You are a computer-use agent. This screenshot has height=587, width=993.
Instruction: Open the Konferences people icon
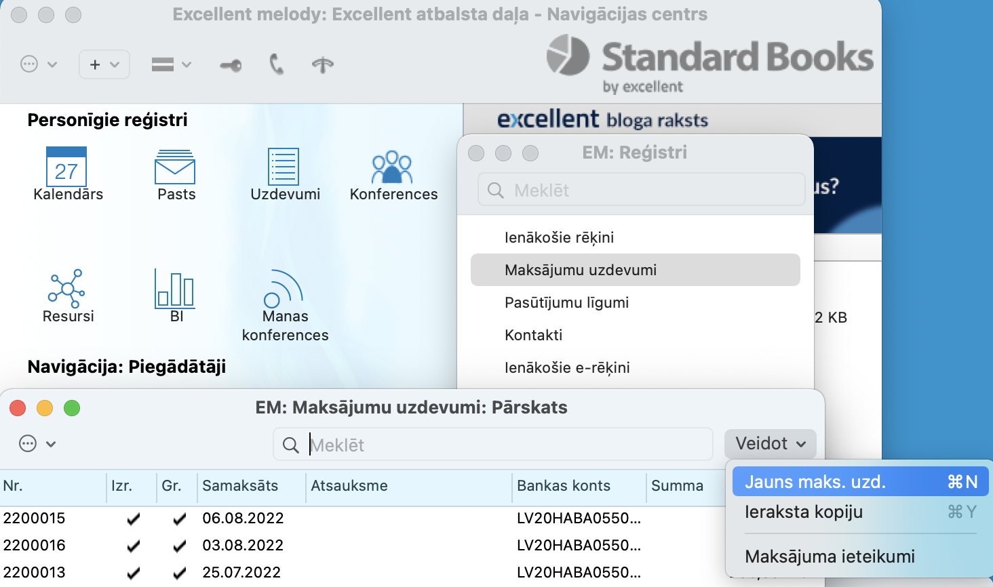tap(392, 167)
